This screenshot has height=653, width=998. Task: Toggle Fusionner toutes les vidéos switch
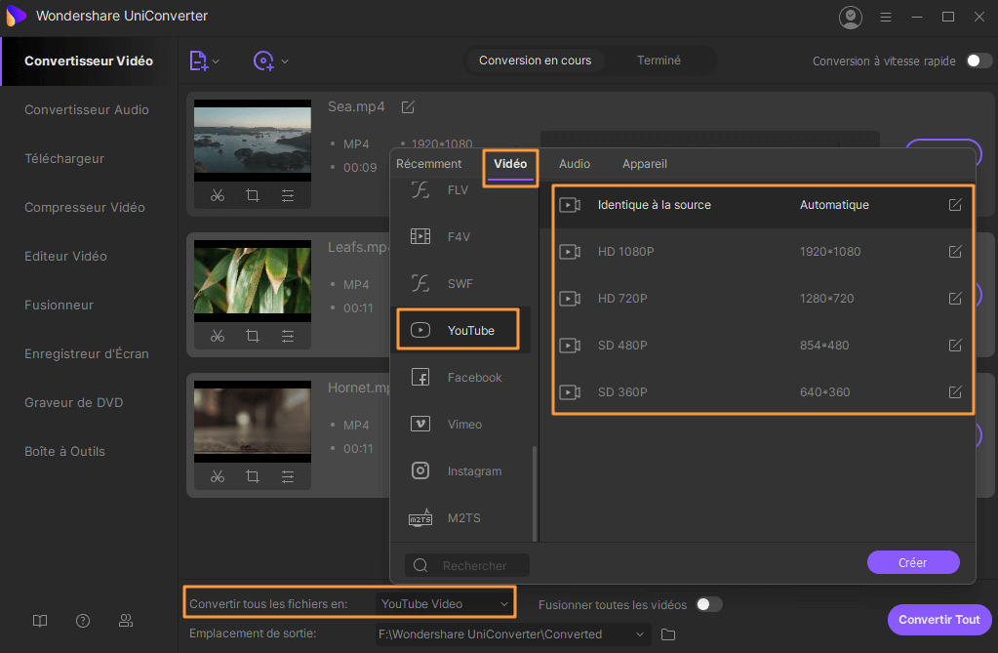pyautogui.click(x=709, y=604)
